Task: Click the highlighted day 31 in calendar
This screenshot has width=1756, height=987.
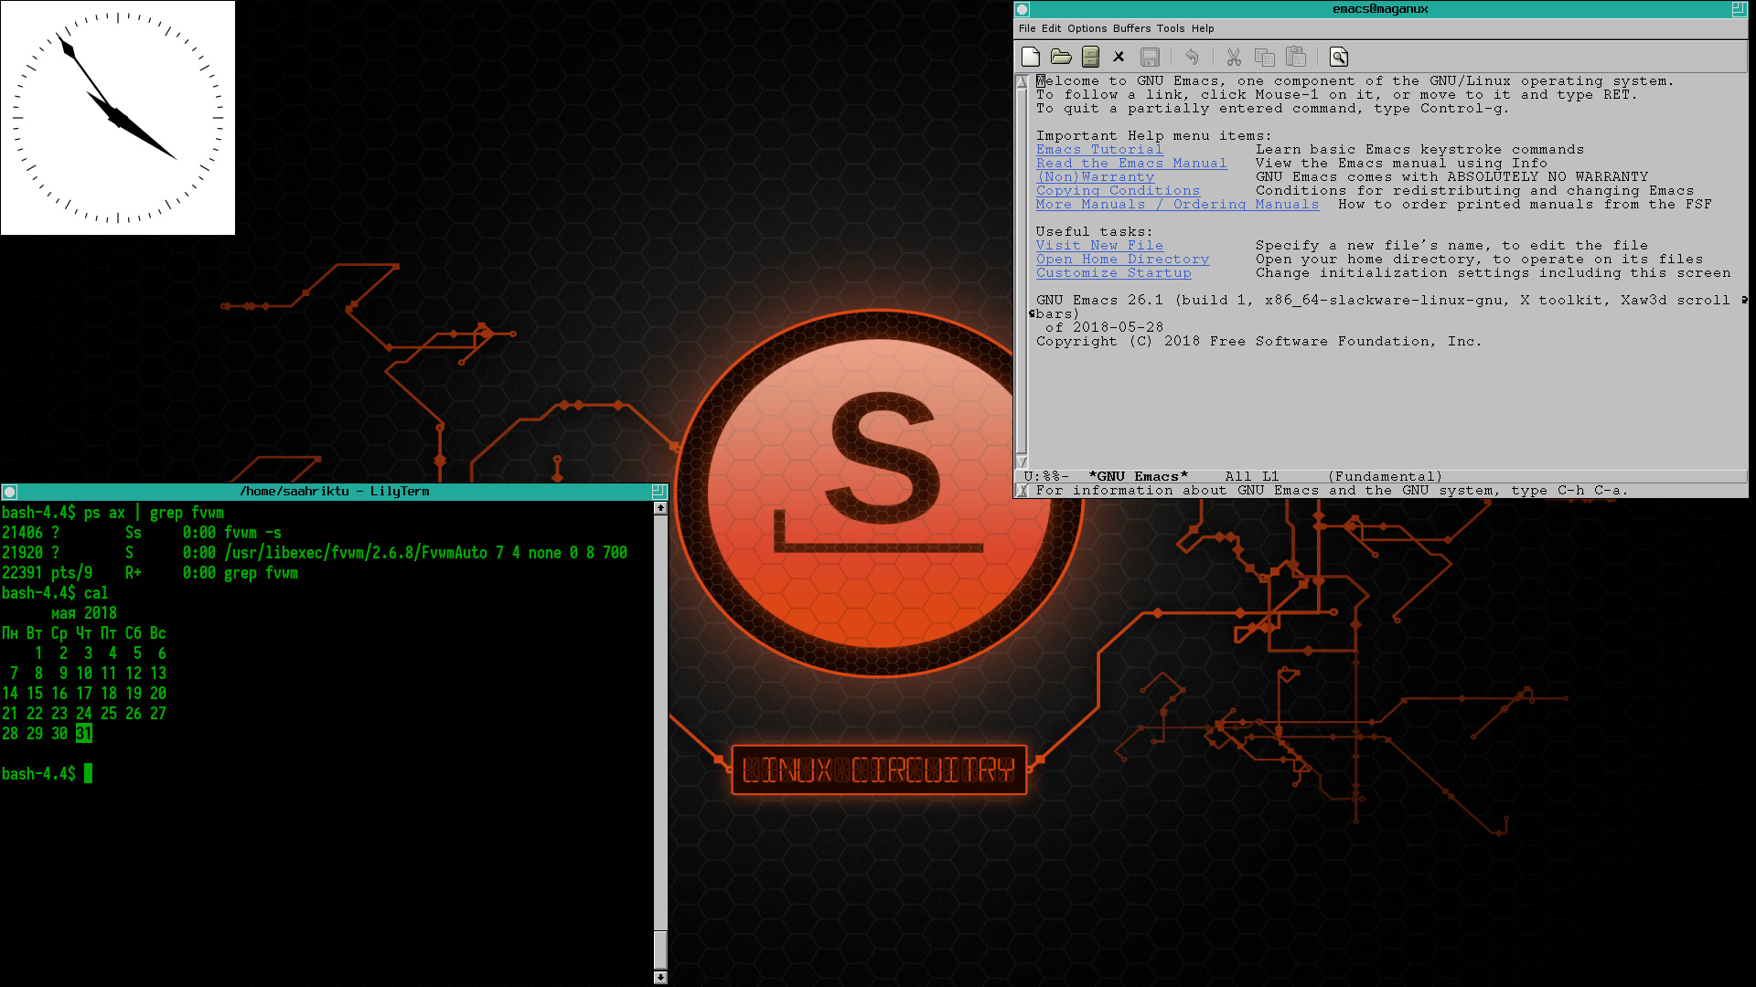Action: point(84,734)
